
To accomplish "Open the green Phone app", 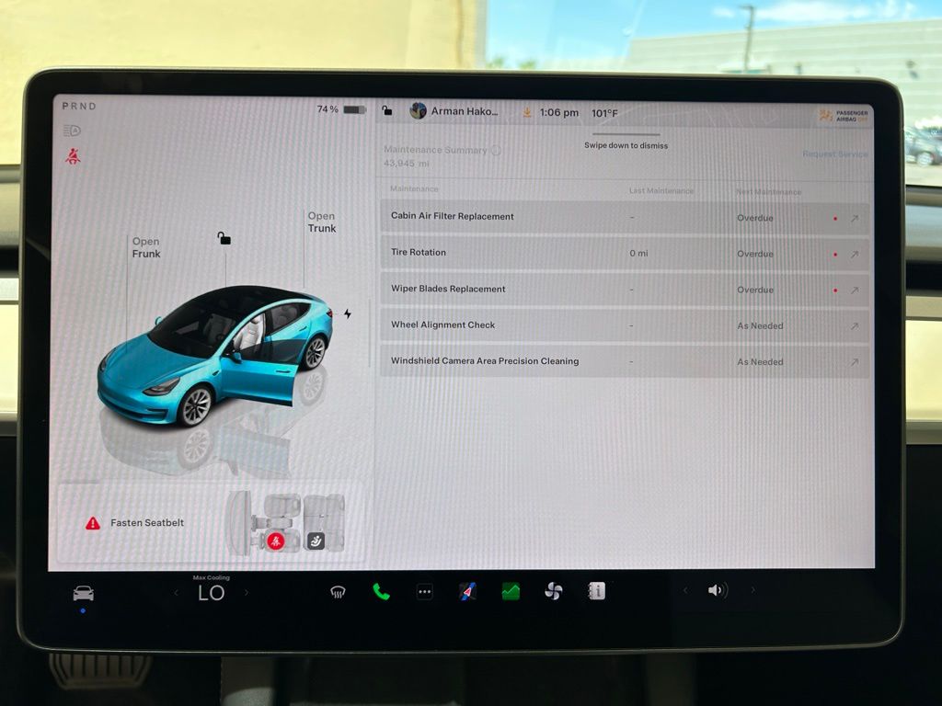I will point(381,592).
